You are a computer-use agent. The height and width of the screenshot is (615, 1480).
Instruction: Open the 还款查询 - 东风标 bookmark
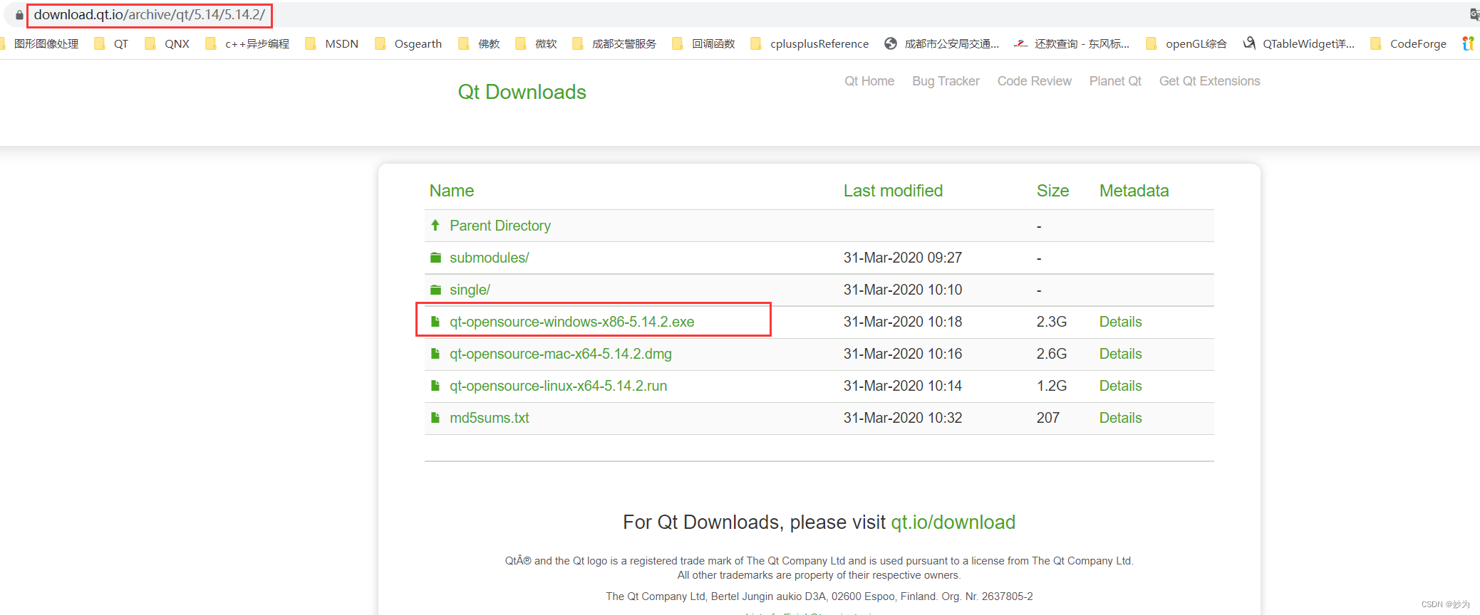1072,44
